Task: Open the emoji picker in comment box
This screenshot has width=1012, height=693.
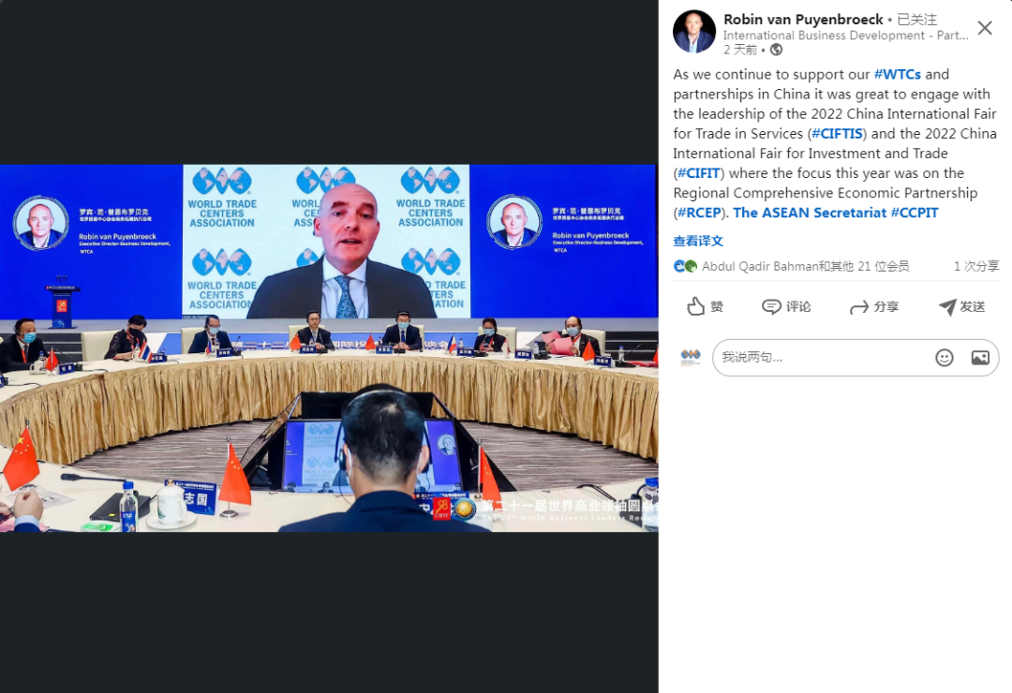Action: coord(945,358)
